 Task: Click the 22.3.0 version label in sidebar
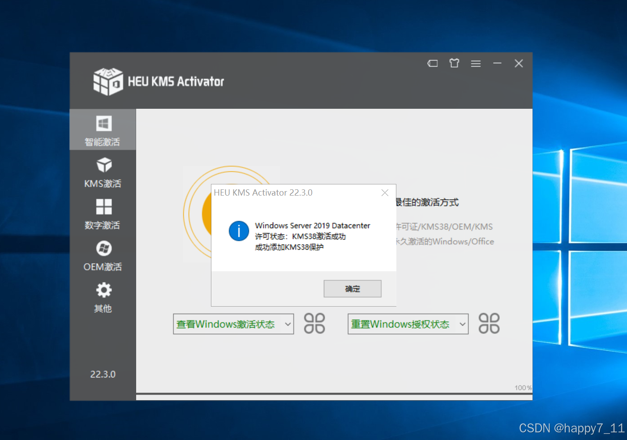103,374
